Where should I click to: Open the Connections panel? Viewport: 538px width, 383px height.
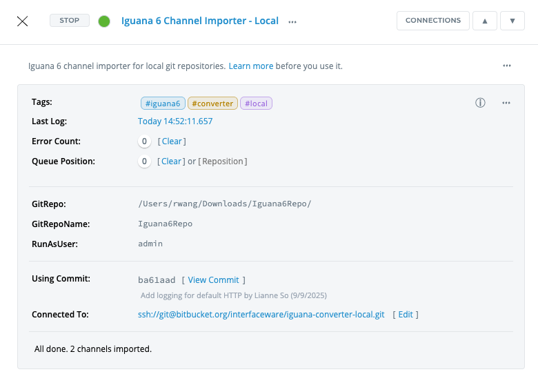(x=432, y=21)
